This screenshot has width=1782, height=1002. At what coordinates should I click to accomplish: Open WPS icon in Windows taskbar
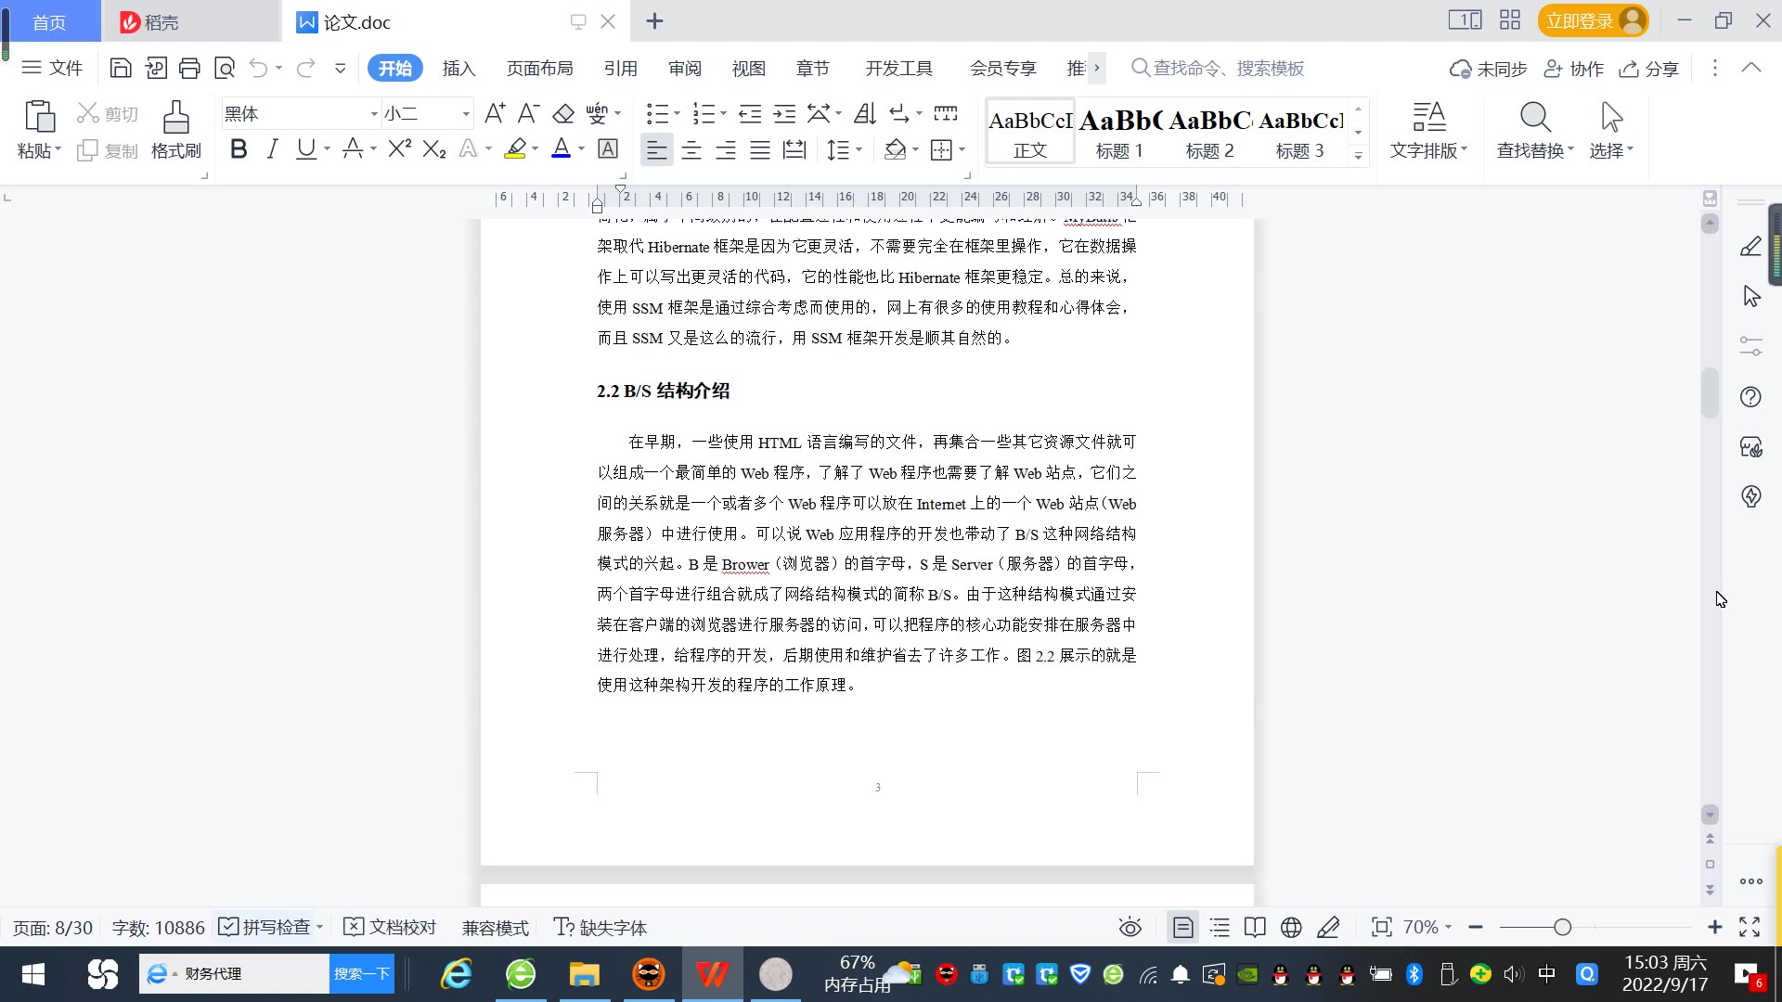[x=712, y=974]
